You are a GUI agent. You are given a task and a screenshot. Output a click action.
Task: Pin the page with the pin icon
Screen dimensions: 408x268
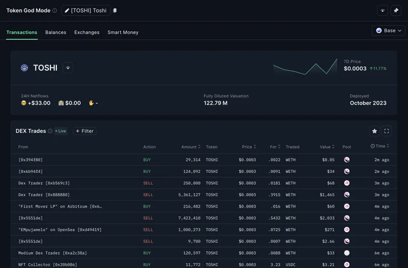click(396, 11)
